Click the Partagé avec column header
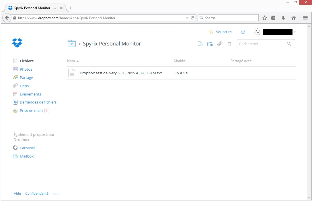Viewport: 312px width, 201px height. pyautogui.click(x=241, y=61)
